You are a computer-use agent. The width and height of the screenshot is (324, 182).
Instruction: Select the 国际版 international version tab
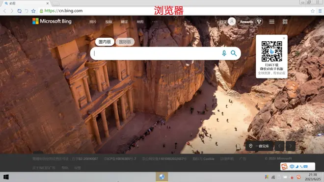coord(125,42)
